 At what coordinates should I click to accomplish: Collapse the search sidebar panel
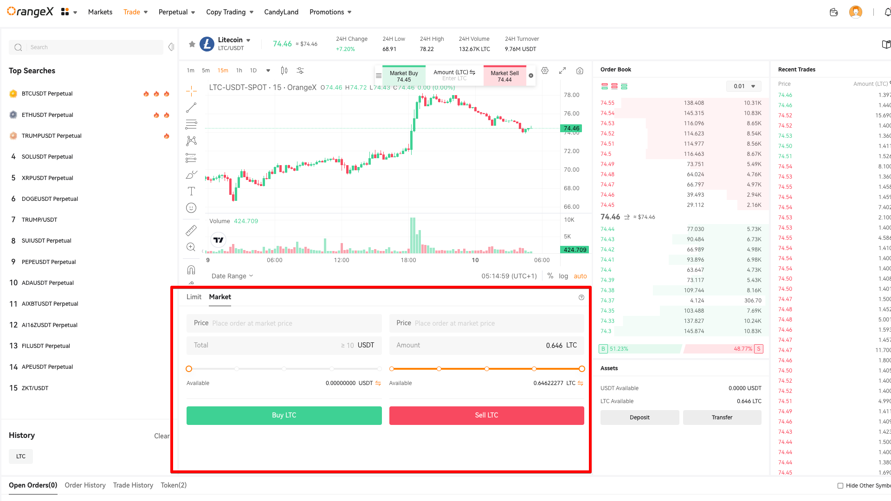[171, 47]
